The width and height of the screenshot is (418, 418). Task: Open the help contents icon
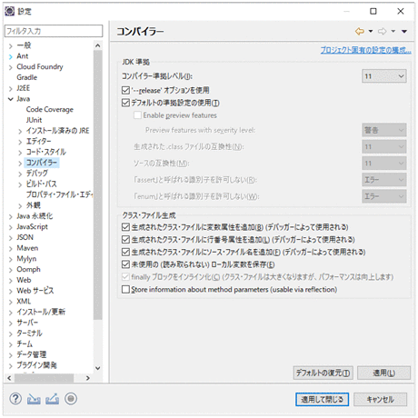click(x=15, y=399)
